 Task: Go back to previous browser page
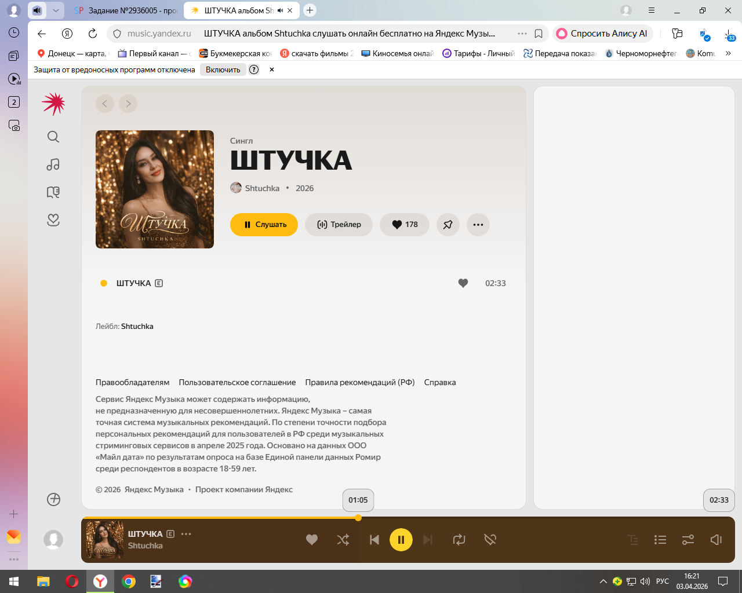pos(42,34)
